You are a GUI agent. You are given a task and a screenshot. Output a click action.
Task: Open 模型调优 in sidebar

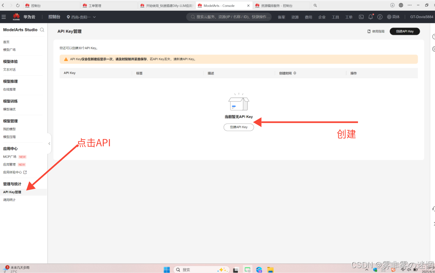click(x=9, y=109)
